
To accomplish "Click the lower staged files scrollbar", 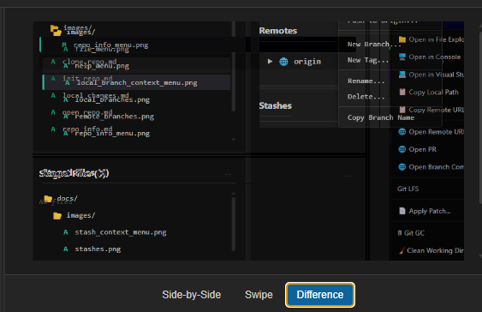I will click(x=234, y=224).
